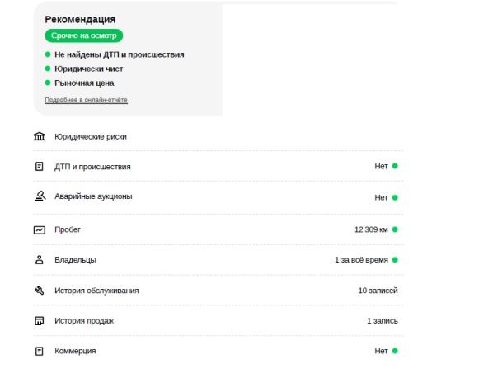Viewport: 493px width, 369px height.
Task: Click the 1 за всё время owners value
Action: [x=361, y=260]
